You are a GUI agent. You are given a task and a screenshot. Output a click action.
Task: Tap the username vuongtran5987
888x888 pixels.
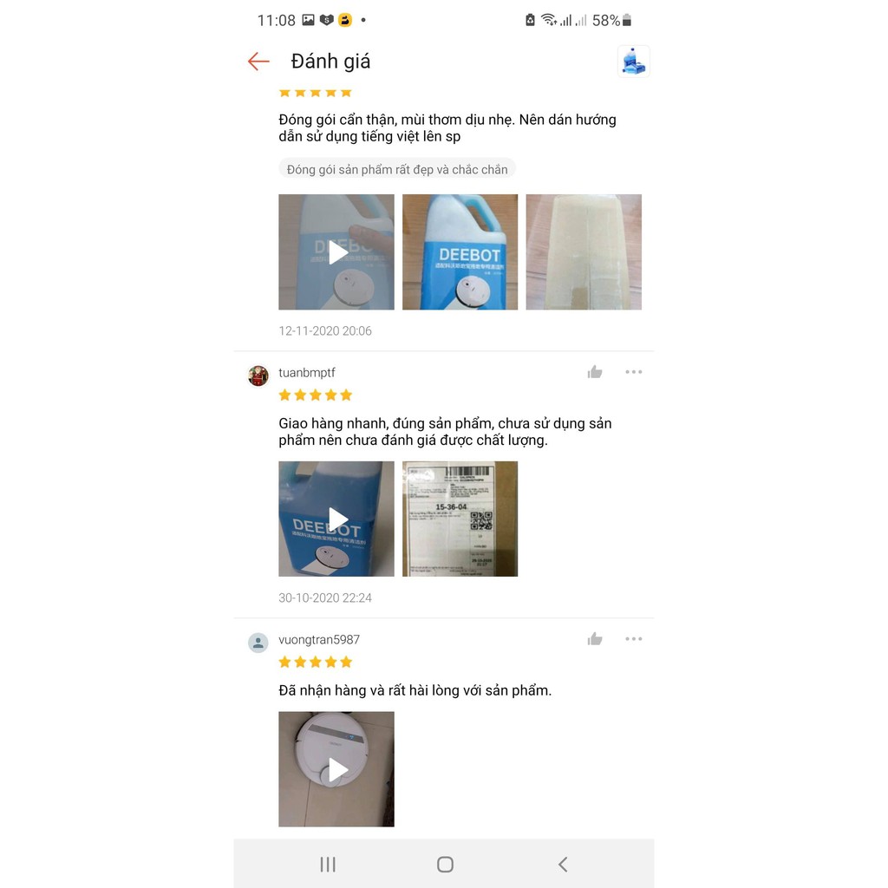pos(319,639)
